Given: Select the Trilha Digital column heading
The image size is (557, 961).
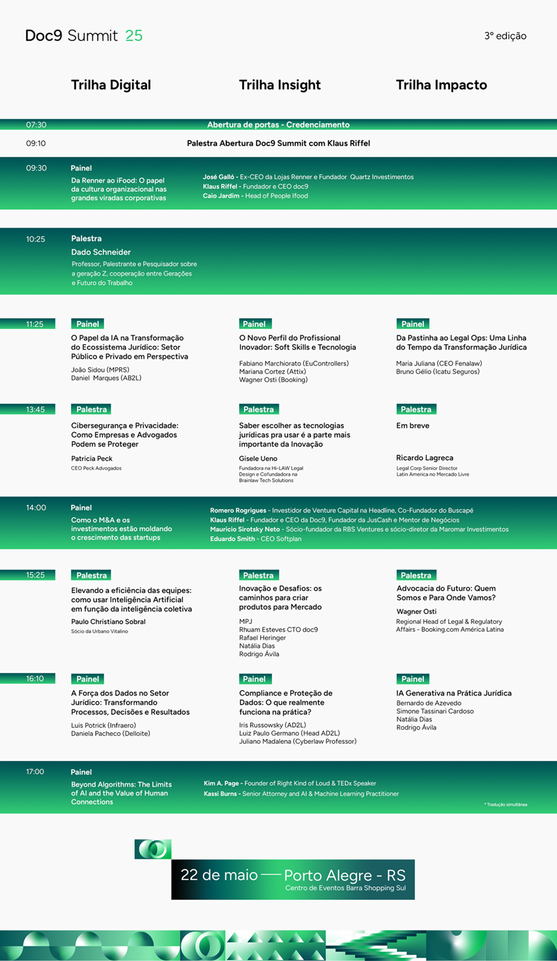Looking at the screenshot, I should click(111, 85).
